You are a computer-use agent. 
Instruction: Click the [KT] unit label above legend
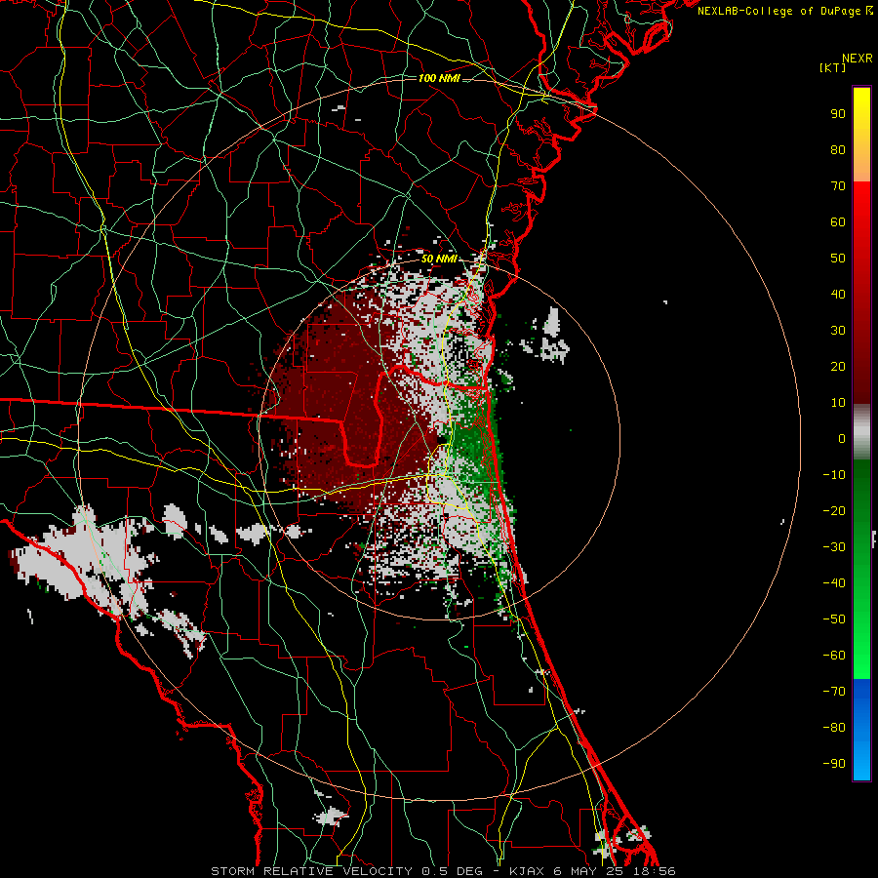[x=833, y=67]
